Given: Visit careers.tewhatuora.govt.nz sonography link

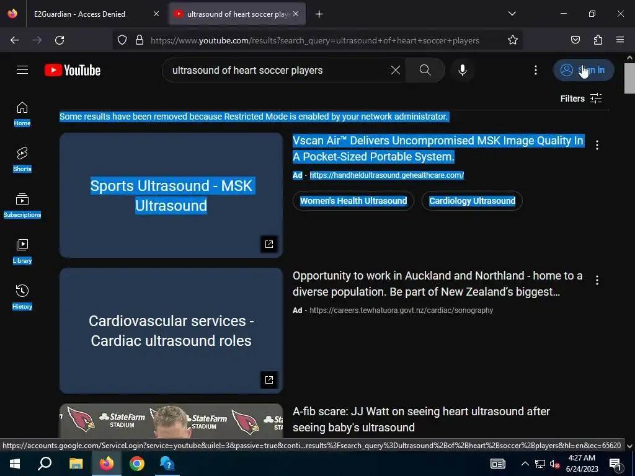Looking at the screenshot, I should pos(401,311).
